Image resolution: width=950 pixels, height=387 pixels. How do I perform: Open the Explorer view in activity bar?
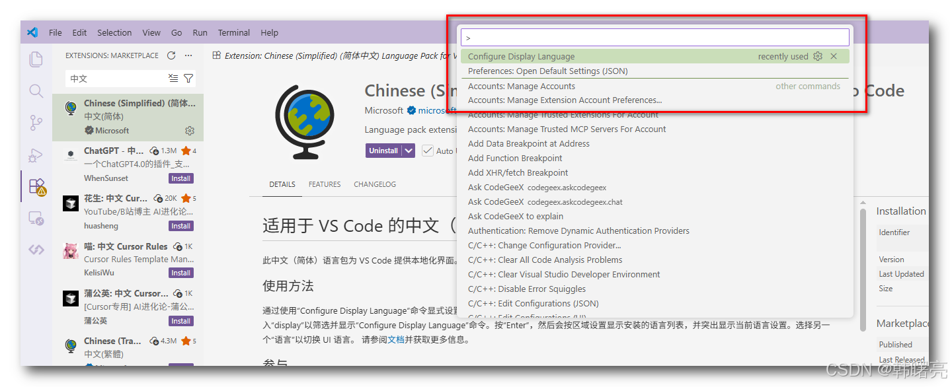pyautogui.click(x=36, y=59)
